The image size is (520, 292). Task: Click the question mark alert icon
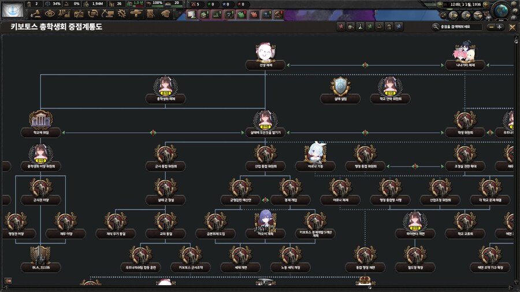coord(229,14)
